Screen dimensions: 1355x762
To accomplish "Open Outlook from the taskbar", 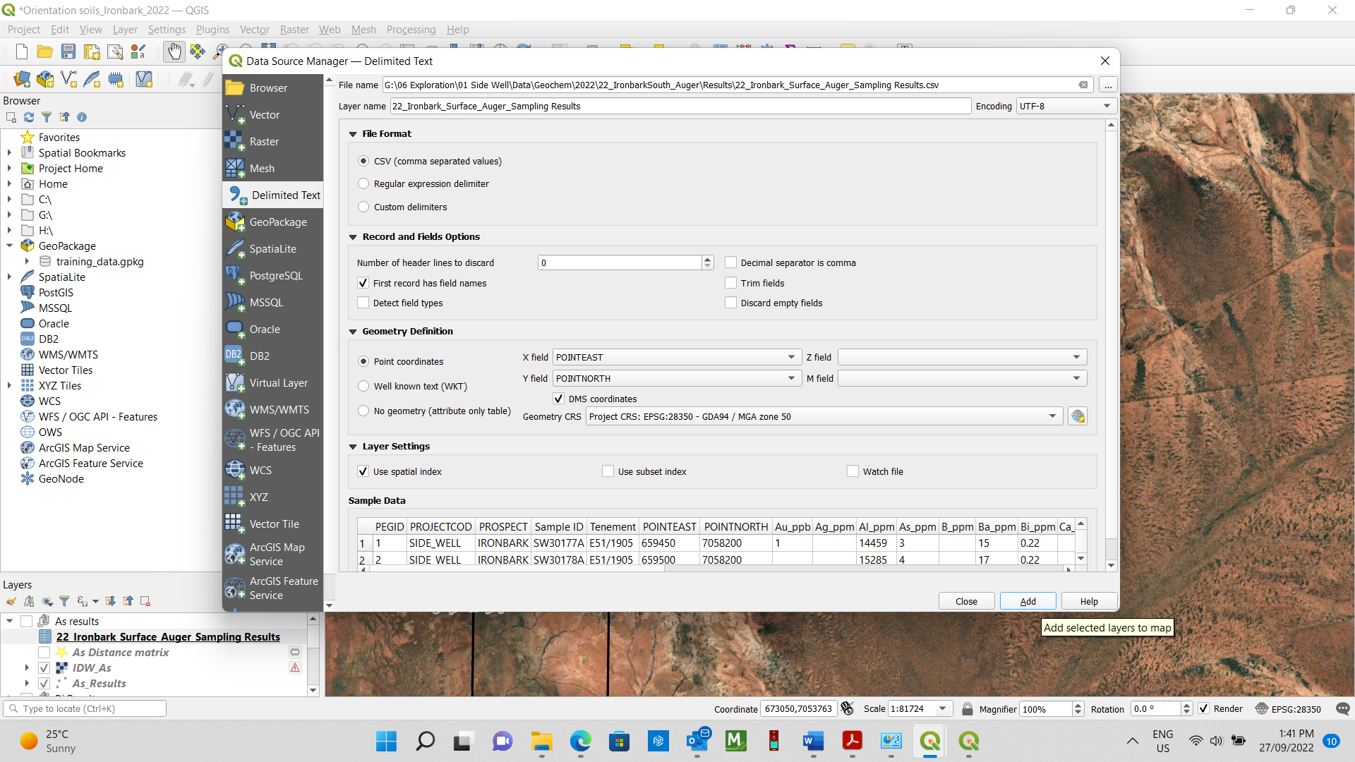I will pos(697,742).
